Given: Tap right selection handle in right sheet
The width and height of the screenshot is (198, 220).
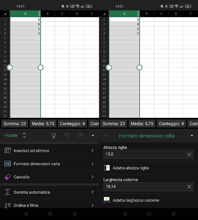Looking at the screenshot, I should [140, 67].
